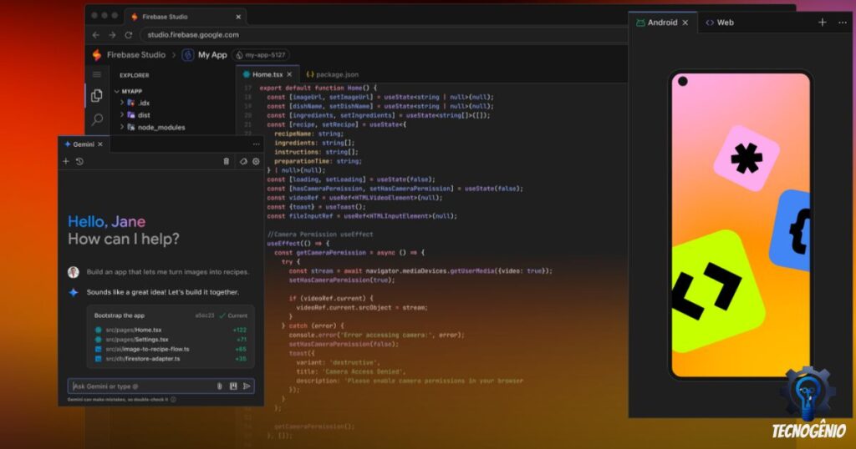Open the preview panel three-dot menu

click(x=843, y=23)
